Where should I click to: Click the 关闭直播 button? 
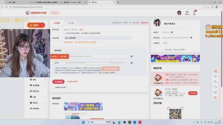[x=58, y=82]
